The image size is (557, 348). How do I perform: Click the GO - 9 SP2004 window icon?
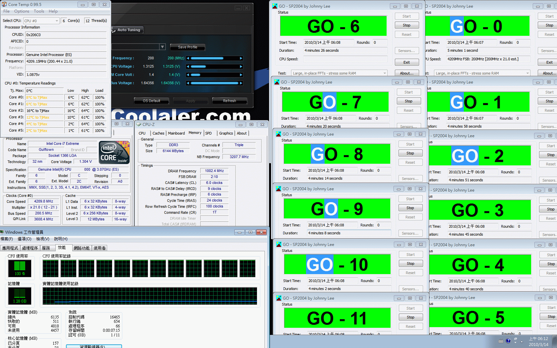click(278, 189)
